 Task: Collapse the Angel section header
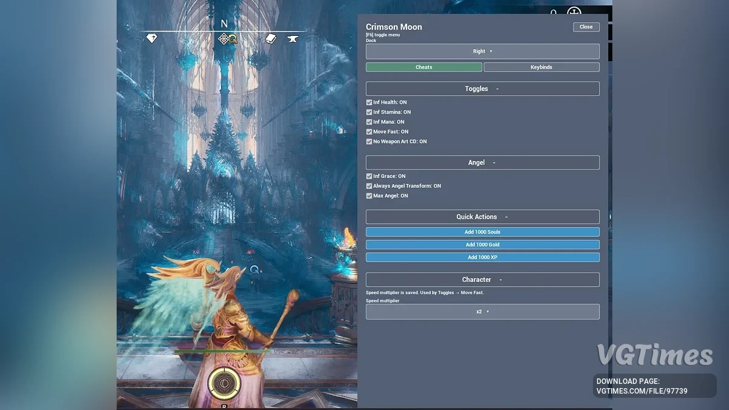click(482, 163)
